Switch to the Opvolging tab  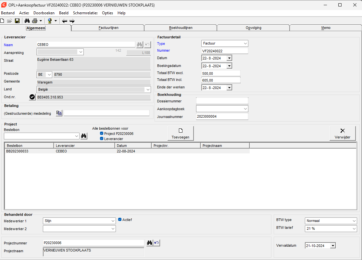(x=254, y=28)
